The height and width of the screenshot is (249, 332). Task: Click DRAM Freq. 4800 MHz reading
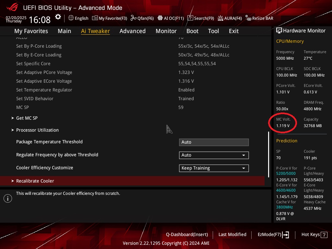pos(314,106)
